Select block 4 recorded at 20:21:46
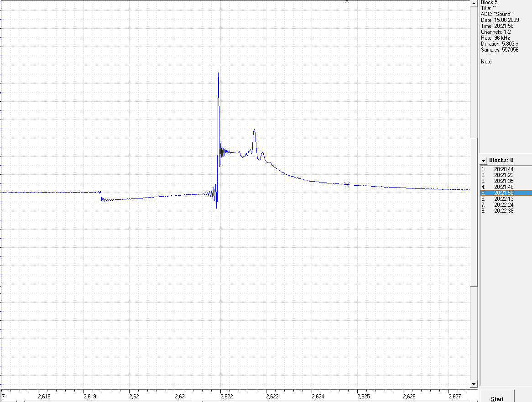The image size is (532, 402). pyautogui.click(x=506, y=187)
